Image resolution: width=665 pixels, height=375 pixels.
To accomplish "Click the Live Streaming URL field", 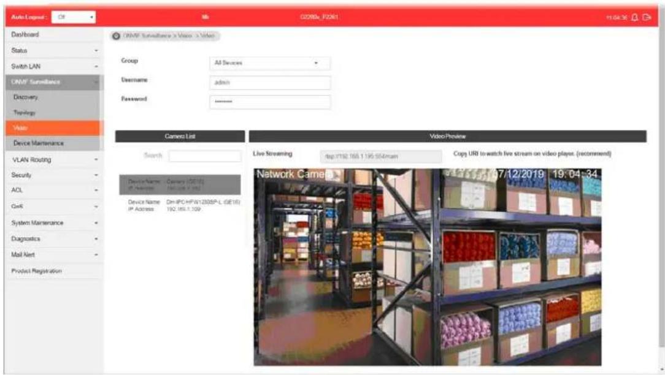I will tap(380, 156).
